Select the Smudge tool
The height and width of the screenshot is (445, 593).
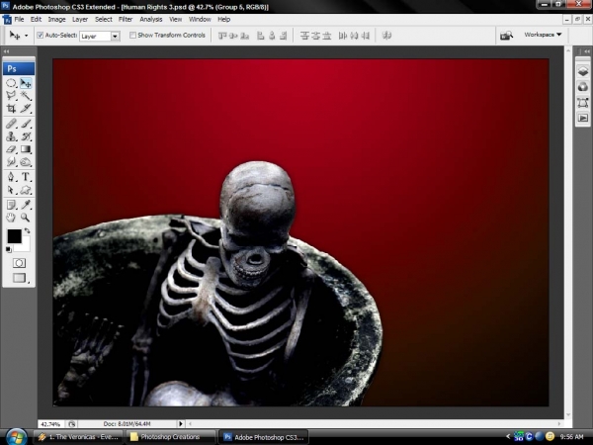[11, 162]
